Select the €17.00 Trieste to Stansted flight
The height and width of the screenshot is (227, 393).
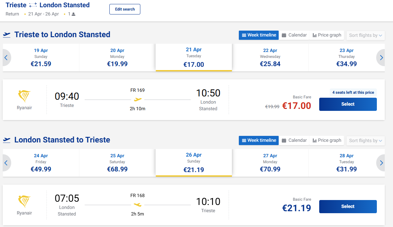click(348, 104)
